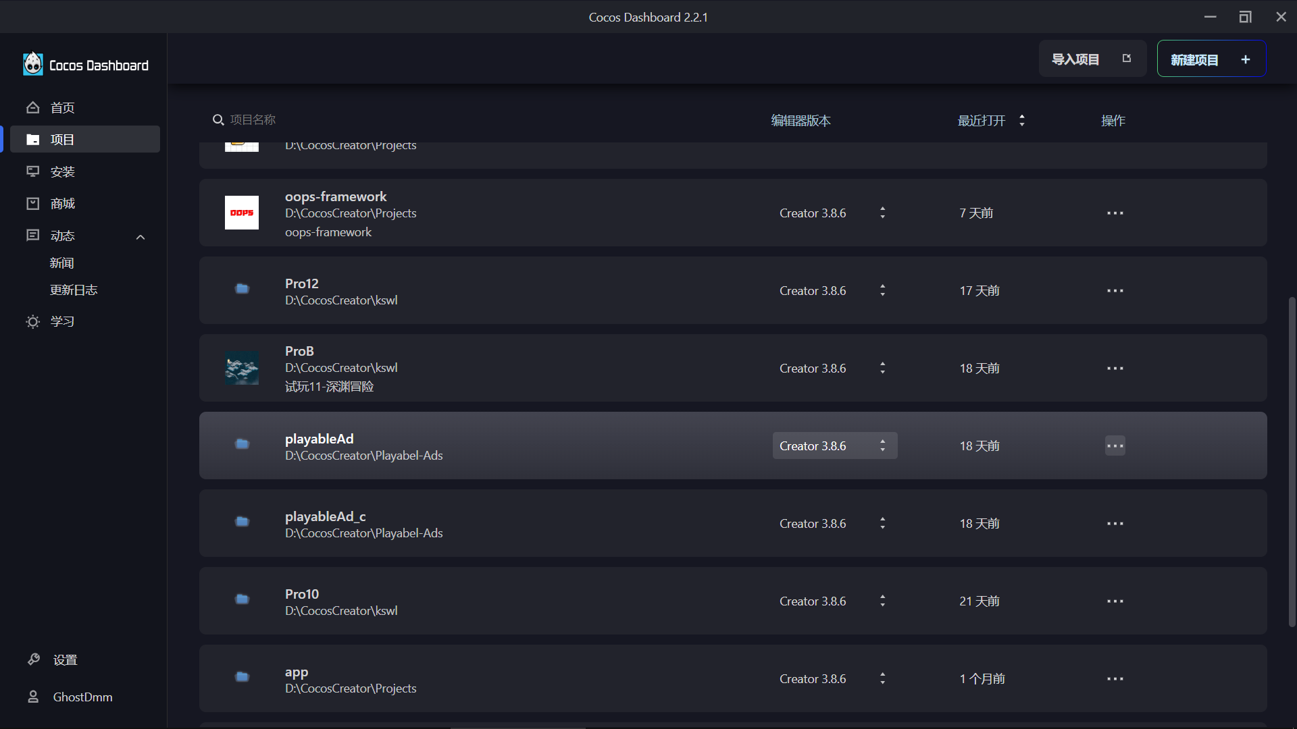The image size is (1297, 729).
Task: Select the 新闻 news menu item
Action: tap(61, 263)
